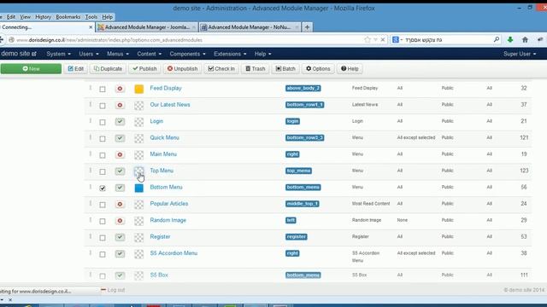Select the Popular Articles row checkbox
The width and height of the screenshot is (547, 307).
pyautogui.click(x=103, y=205)
